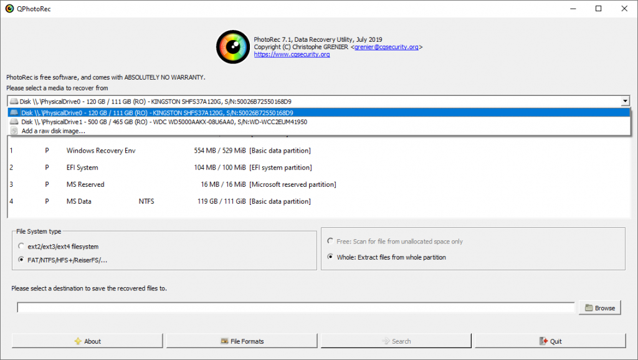638x360 pixels.
Task: Choose PhysicalDrive0 KINGSTON disk from list
Action: click(156, 113)
